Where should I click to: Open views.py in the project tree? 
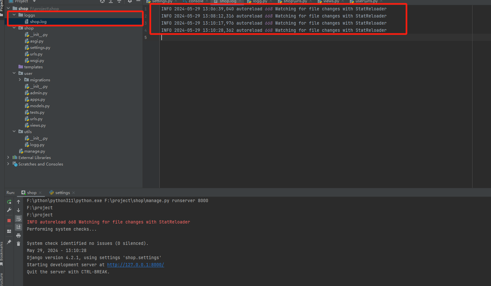(38, 125)
